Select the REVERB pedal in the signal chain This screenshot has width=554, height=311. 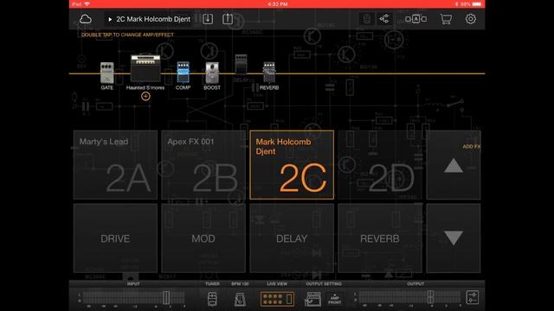tap(269, 73)
